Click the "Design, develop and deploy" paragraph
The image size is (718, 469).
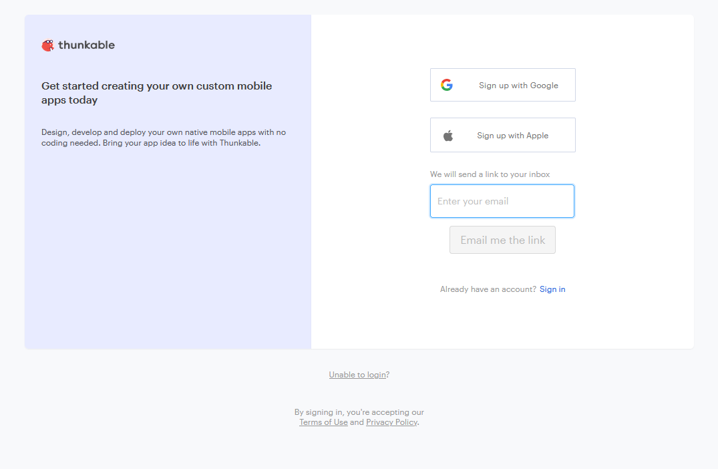pos(164,138)
